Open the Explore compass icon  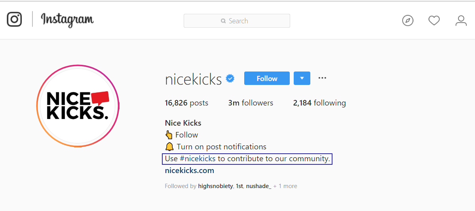point(408,21)
